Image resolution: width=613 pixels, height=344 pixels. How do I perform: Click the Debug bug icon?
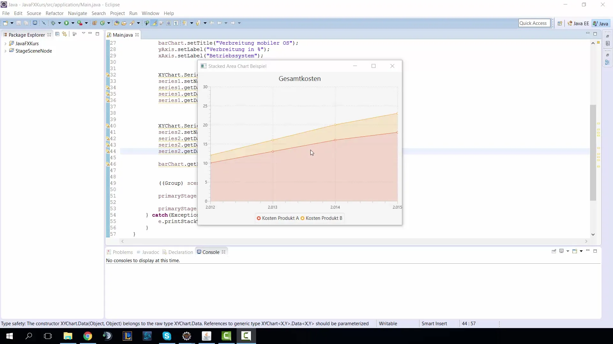tap(53, 23)
